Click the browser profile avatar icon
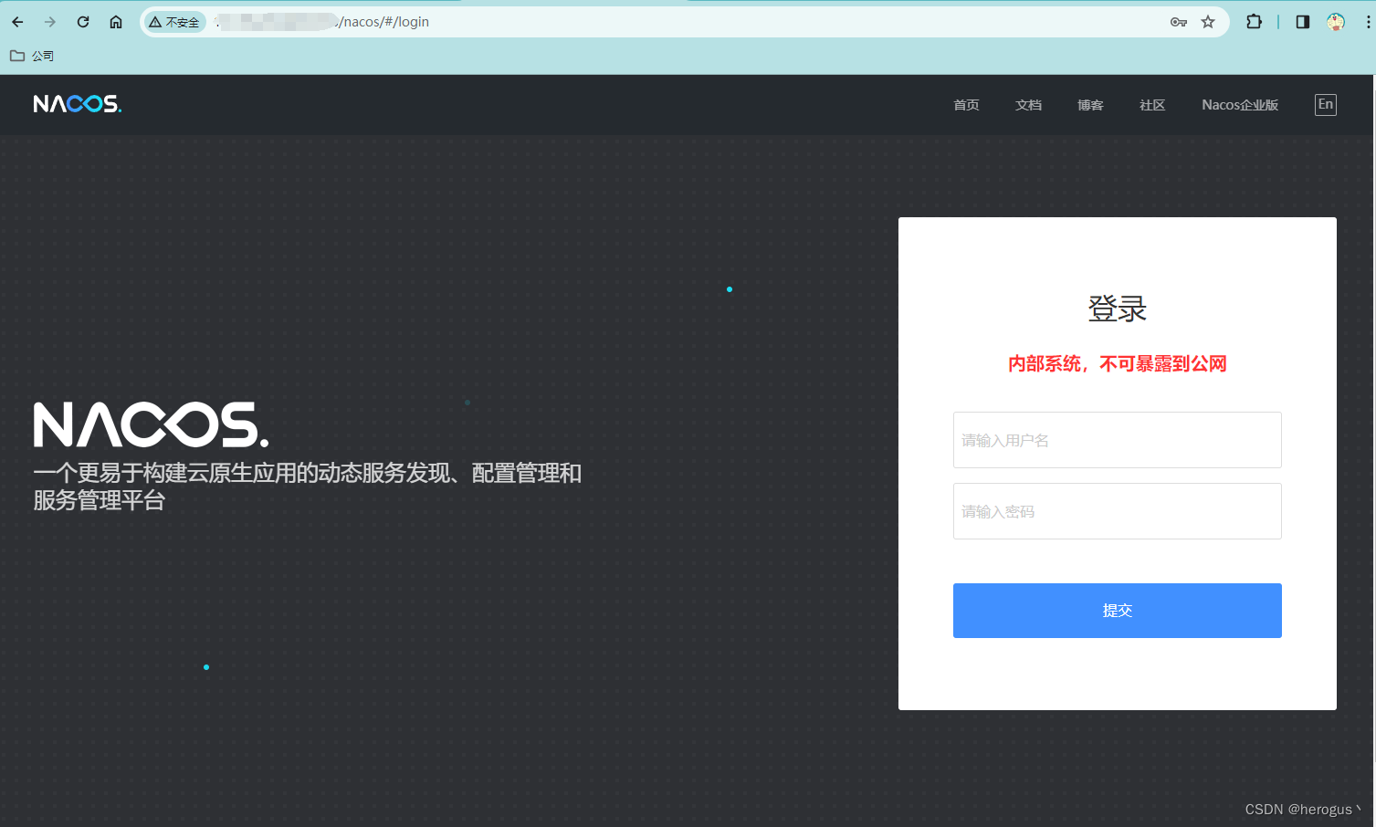 [x=1336, y=21]
